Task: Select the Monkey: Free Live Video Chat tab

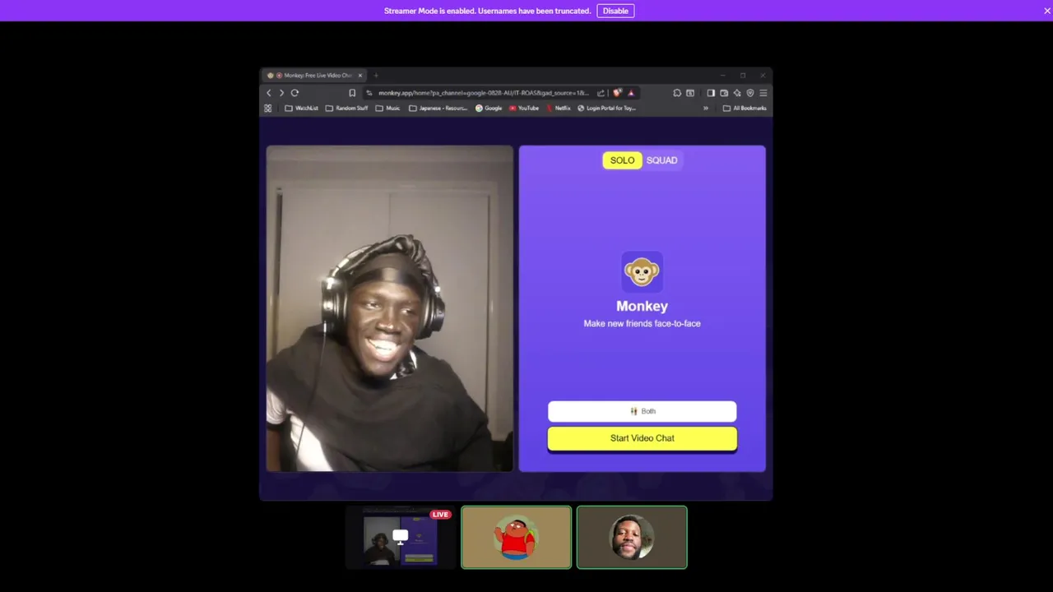Action: point(313,76)
